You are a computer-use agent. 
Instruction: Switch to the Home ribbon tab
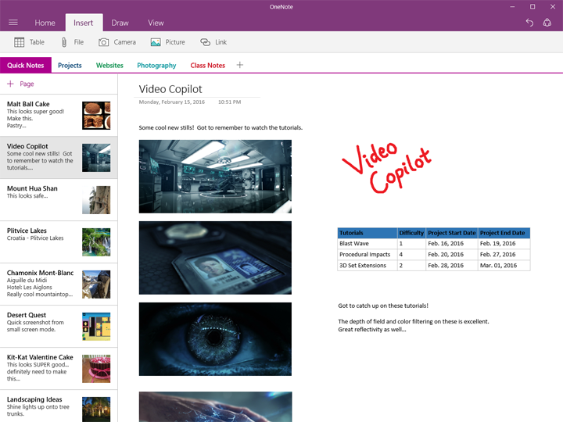pyautogui.click(x=45, y=23)
